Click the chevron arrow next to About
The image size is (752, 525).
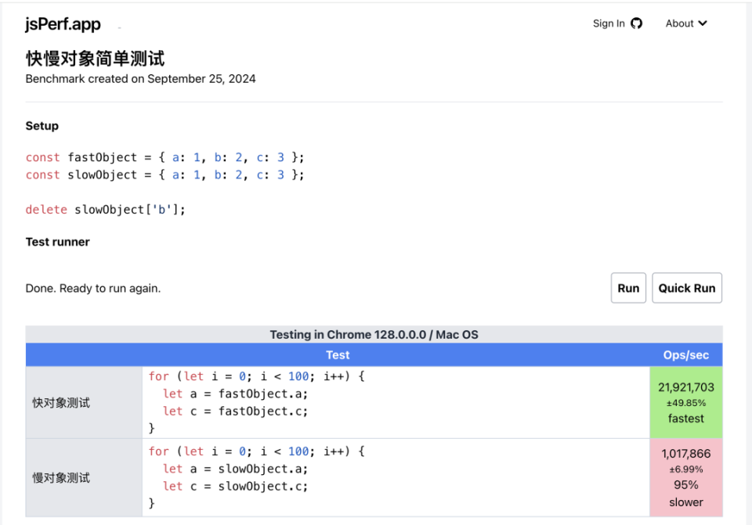click(x=703, y=23)
